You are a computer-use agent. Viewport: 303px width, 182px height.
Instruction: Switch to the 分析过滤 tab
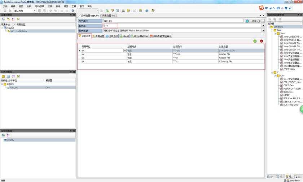(x=84, y=36)
